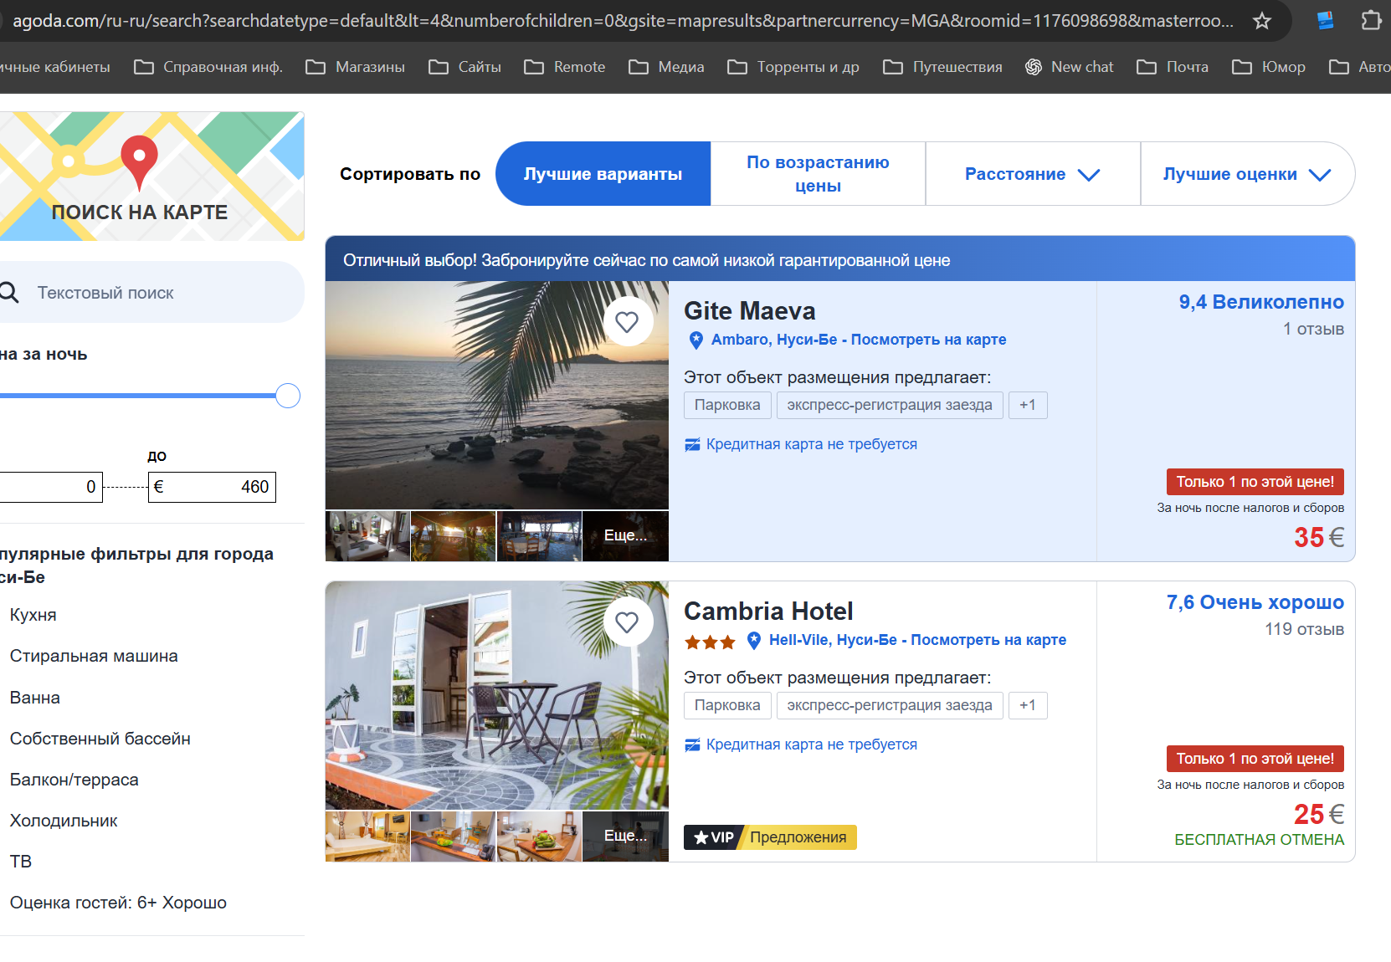Enable the Собственный бассейн filter
Viewport: 1391px width, 962px height.
[100, 739]
